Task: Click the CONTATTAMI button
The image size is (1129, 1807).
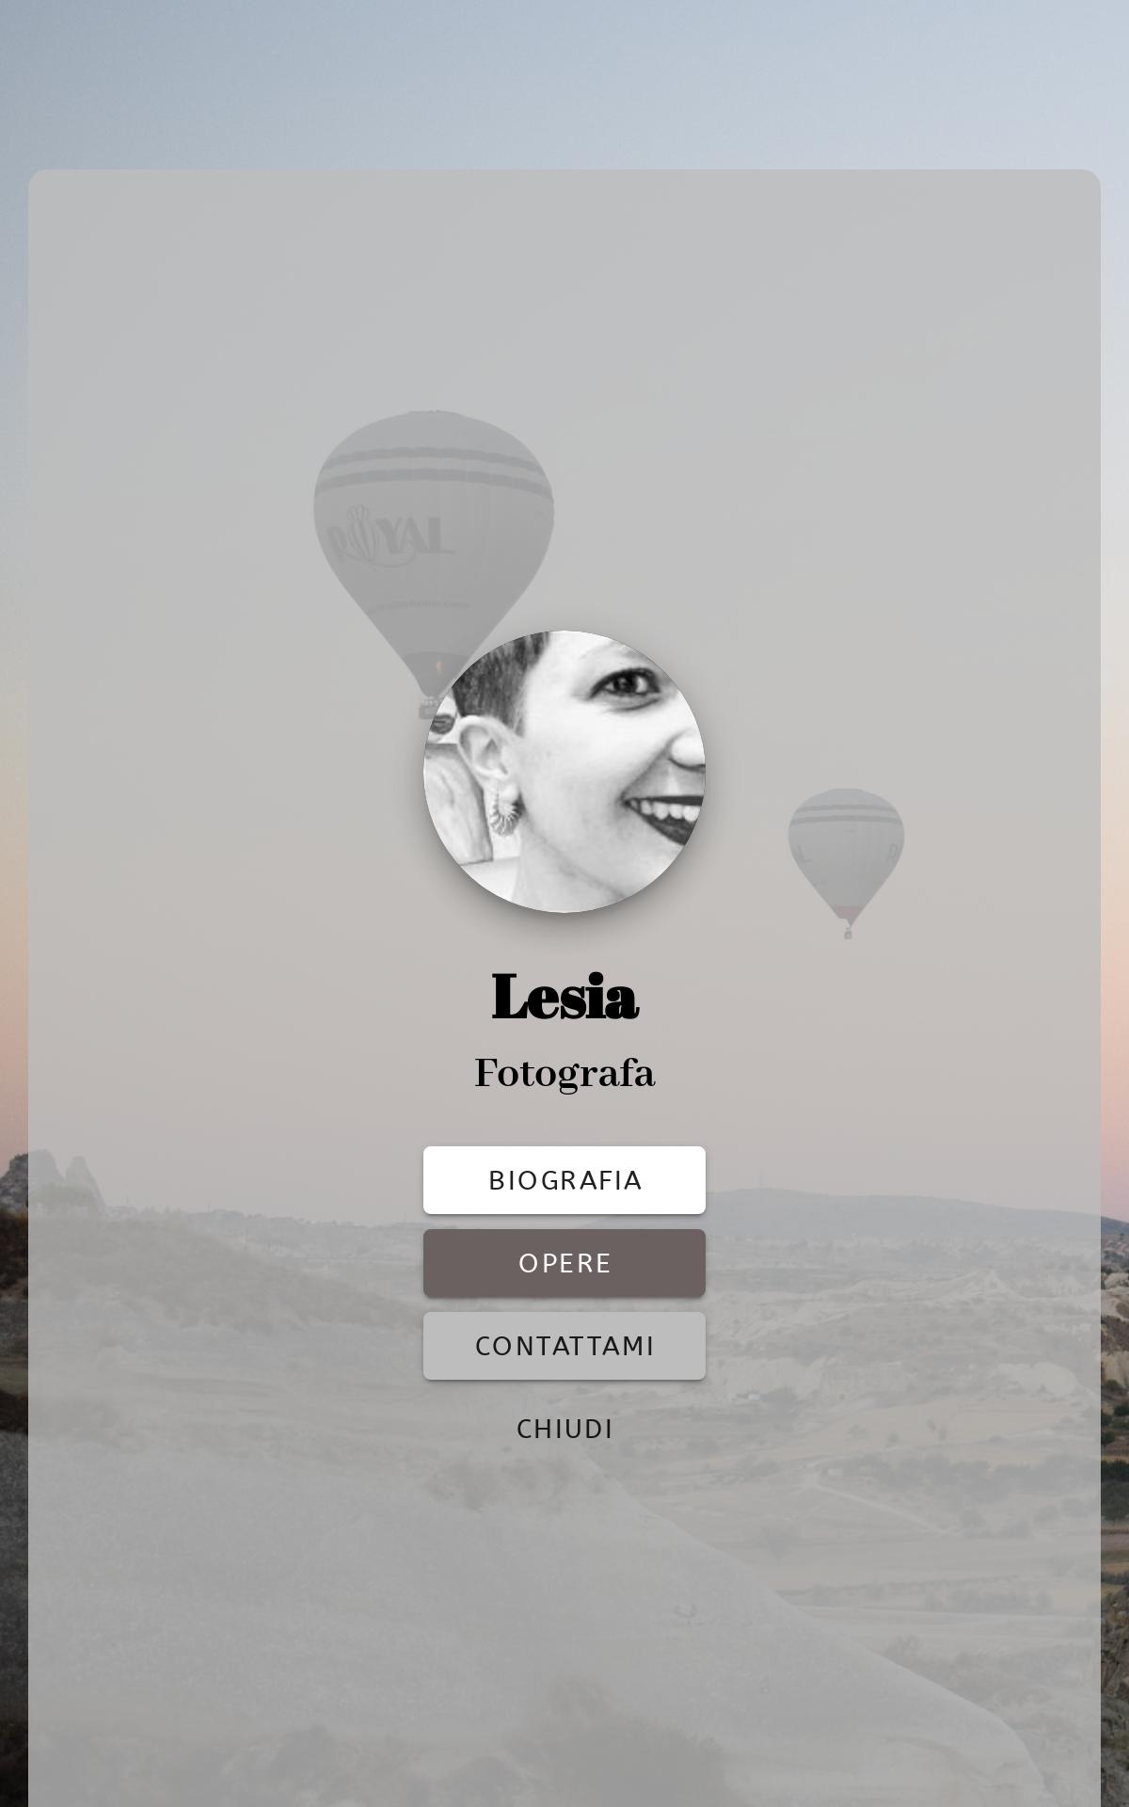Action: point(564,1345)
